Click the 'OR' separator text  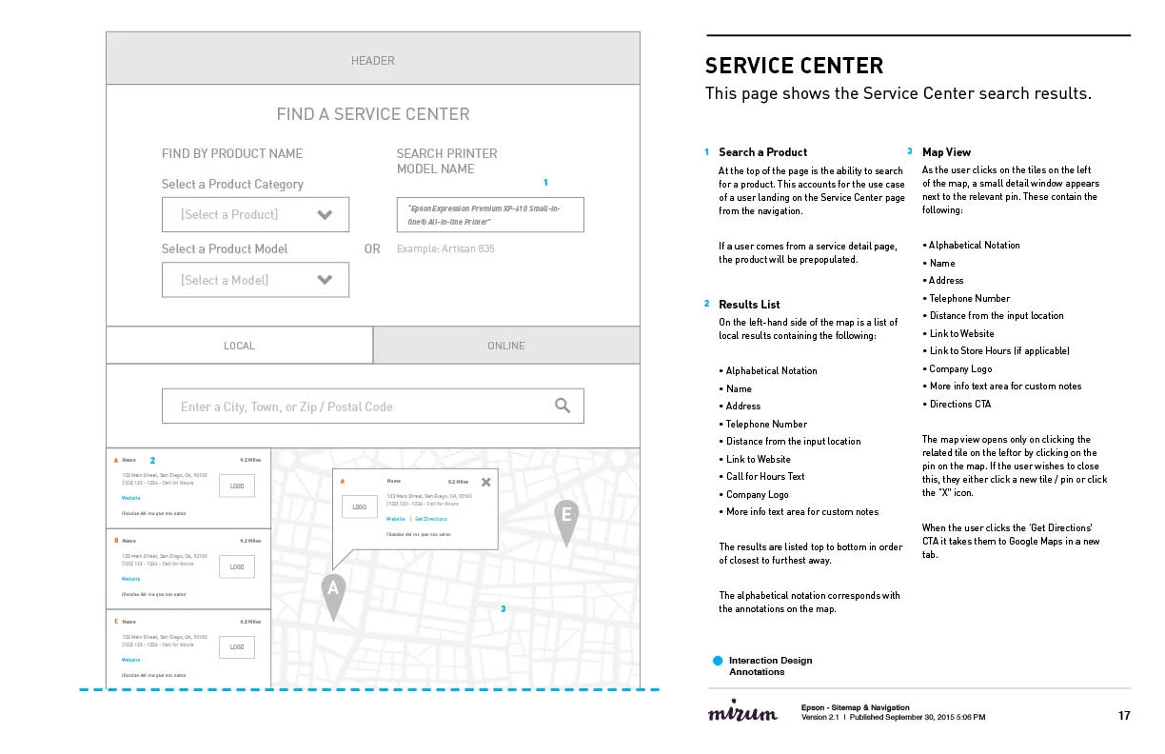coord(372,249)
